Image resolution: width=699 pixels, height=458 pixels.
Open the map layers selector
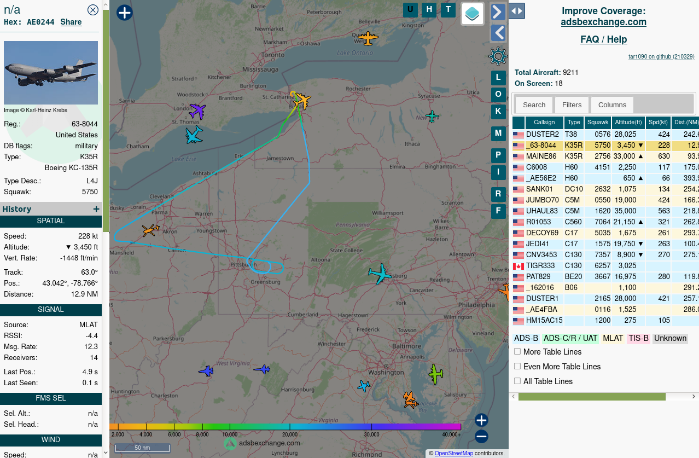[473, 13]
